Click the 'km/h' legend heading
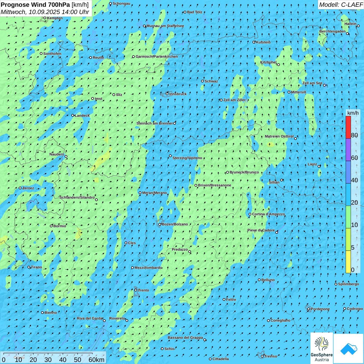Screen dimensions: 364x364 tap(353, 113)
